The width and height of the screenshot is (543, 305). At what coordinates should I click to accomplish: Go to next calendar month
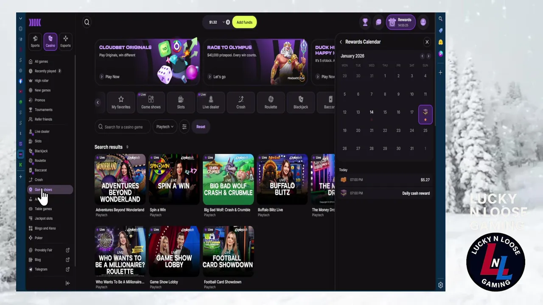pyautogui.click(x=428, y=56)
